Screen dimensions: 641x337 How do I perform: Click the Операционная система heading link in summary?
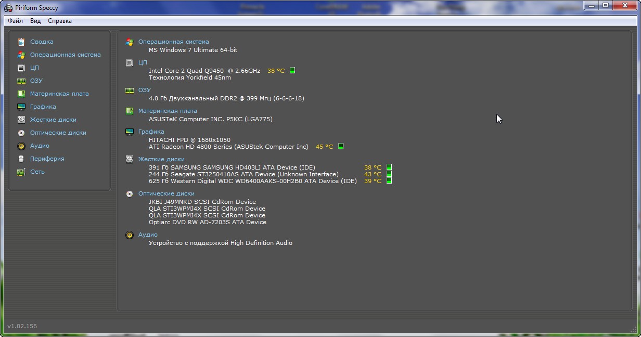174,42
